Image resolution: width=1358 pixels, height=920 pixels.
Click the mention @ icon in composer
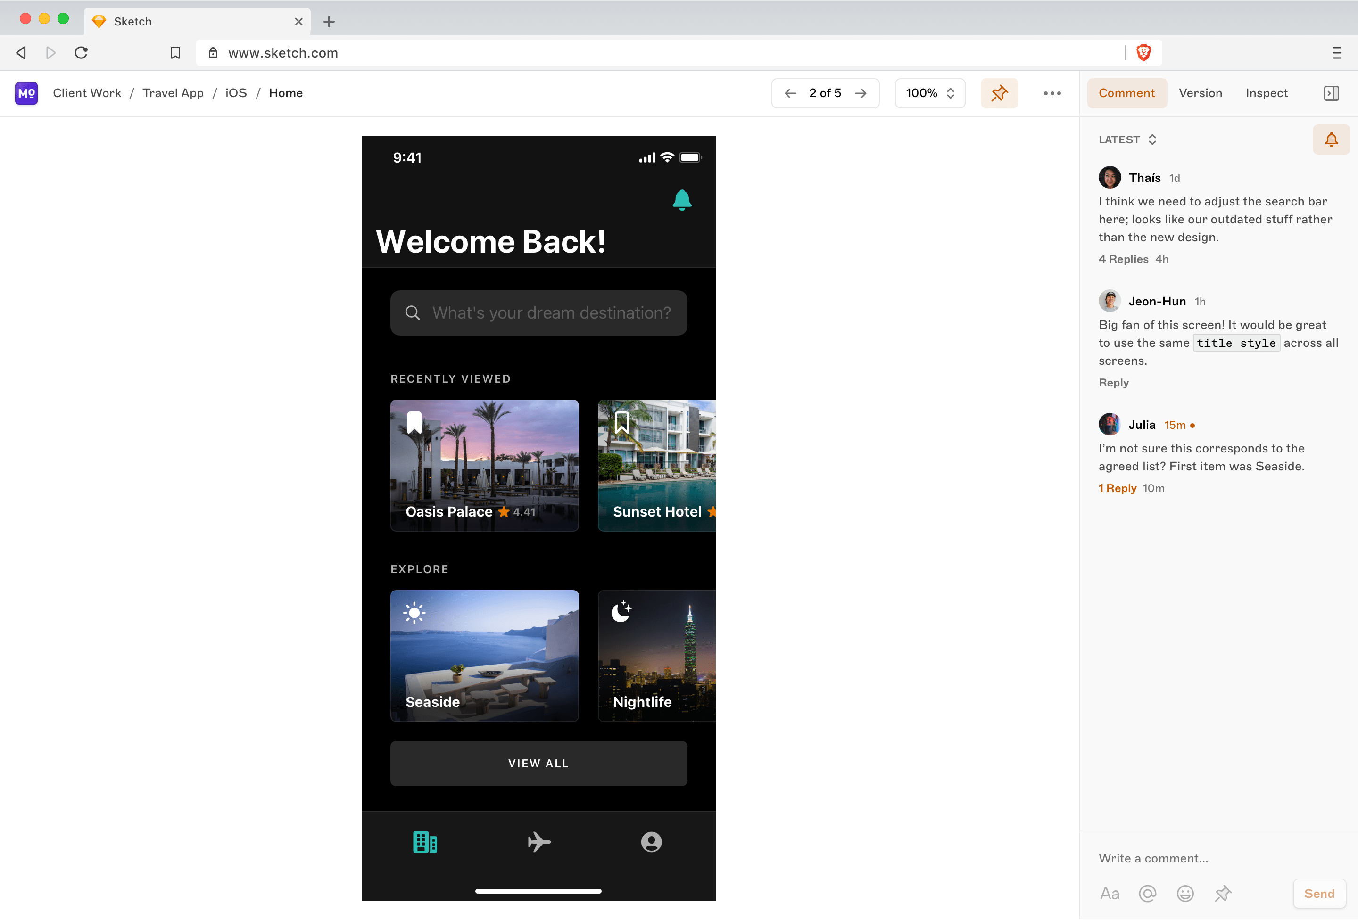tap(1147, 894)
